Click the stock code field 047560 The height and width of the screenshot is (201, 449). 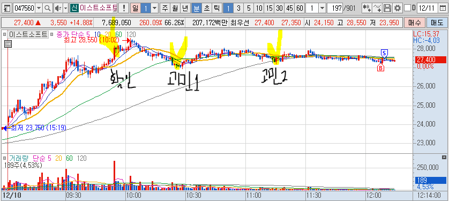(24, 8)
